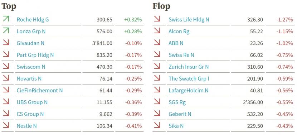Click the Part Grp Hldg N link
Viewport: 297px width, 135px height.
pos(35,55)
